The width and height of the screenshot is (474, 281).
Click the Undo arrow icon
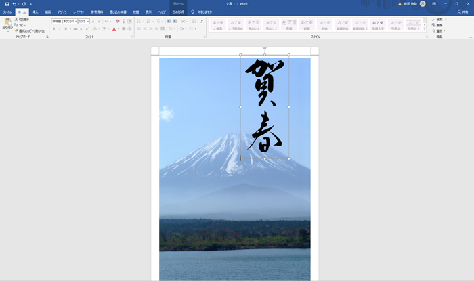coord(14,4)
